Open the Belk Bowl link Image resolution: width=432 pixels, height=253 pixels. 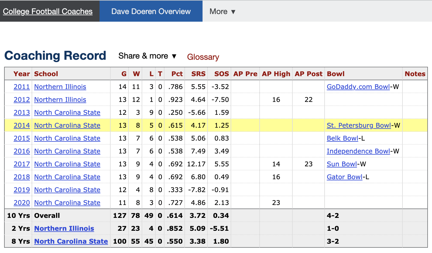342,138
